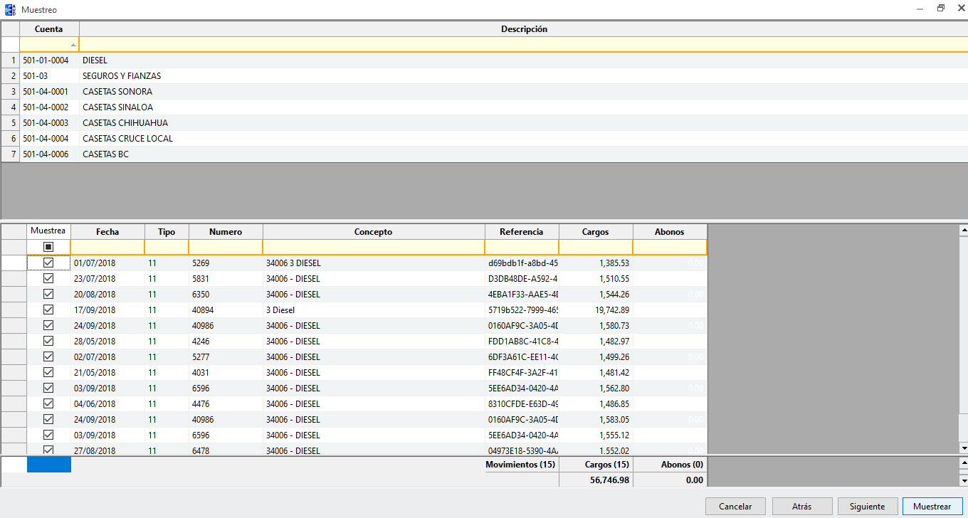Image resolution: width=968 pixels, height=518 pixels.
Task: Click the transactions grid scroll down arrow
Action: coord(963,448)
